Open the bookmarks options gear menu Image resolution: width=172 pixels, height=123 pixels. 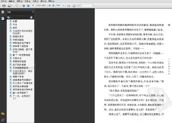(x=9, y=17)
